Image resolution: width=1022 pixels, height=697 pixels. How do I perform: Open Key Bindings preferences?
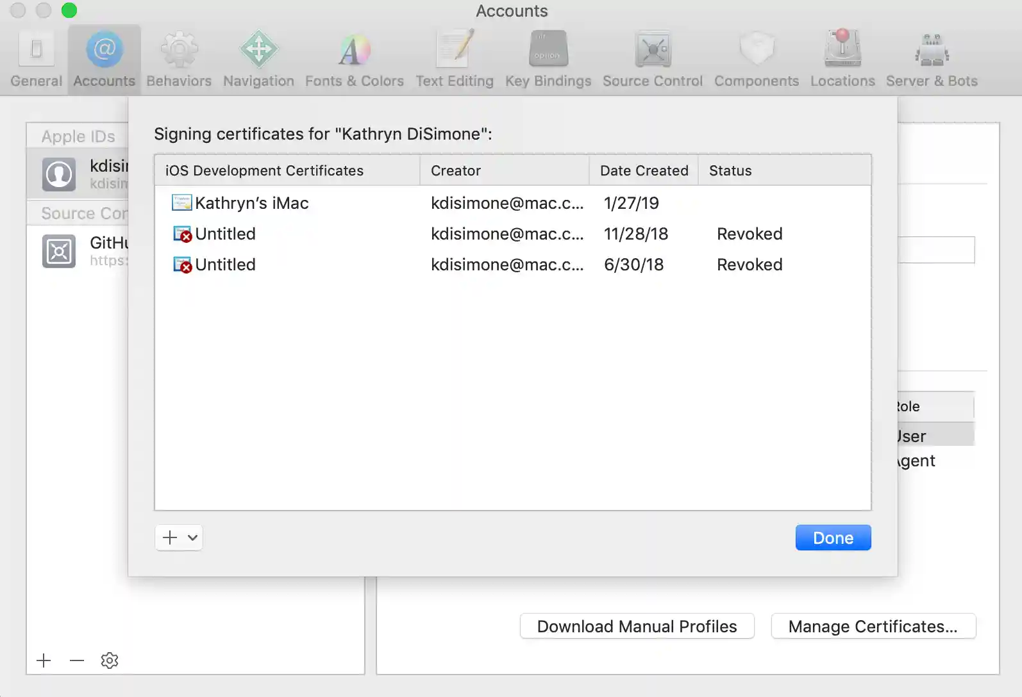pos(548,59)
